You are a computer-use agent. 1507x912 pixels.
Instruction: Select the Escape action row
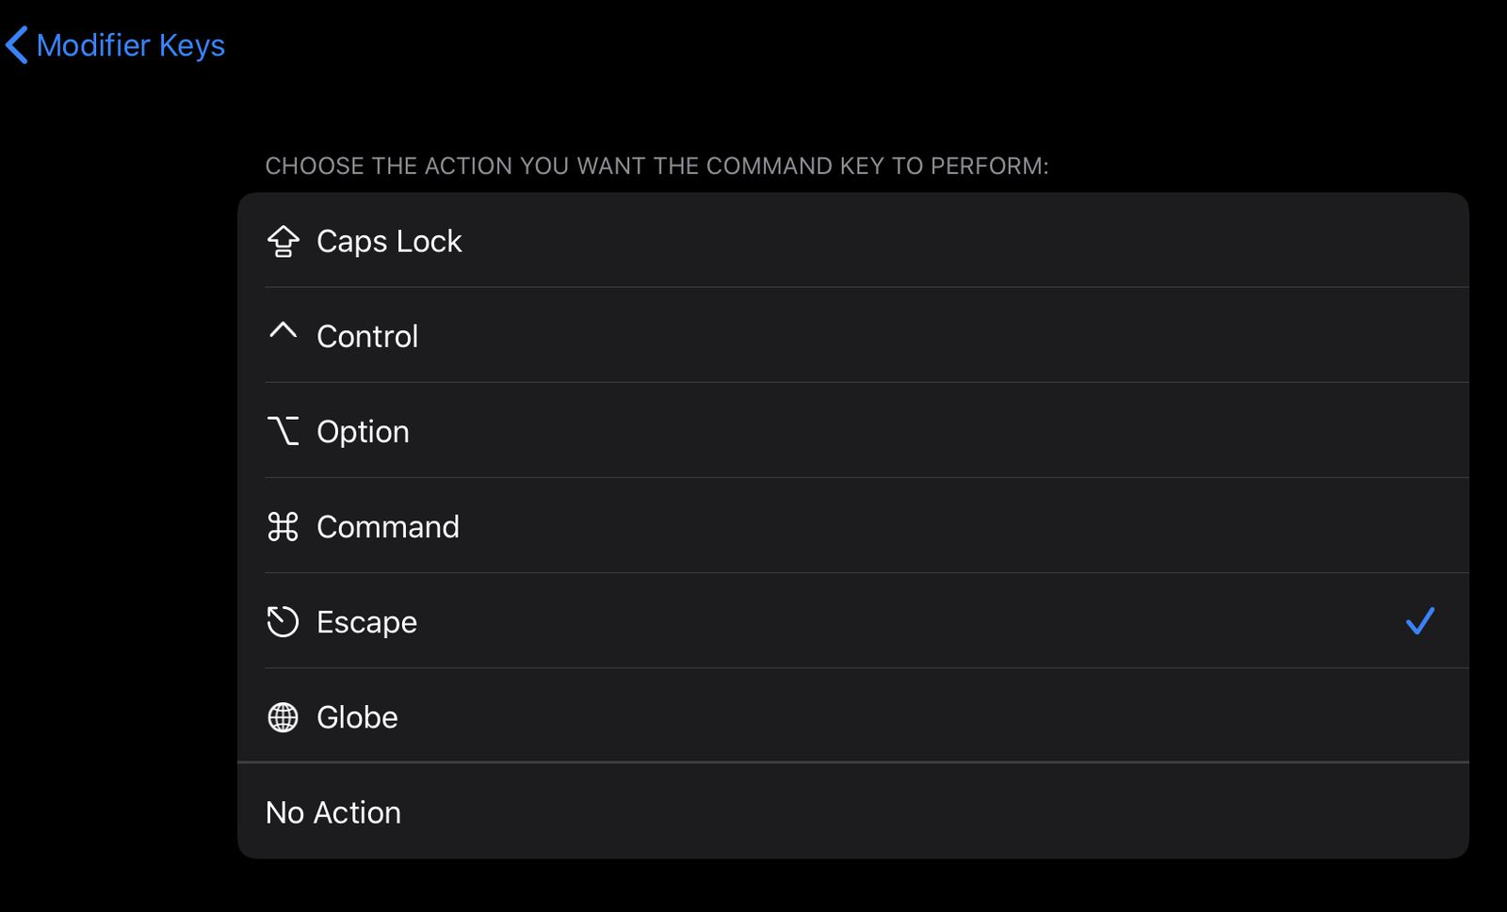(659, 621)
